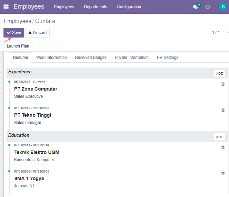Open the SMA 1 Yogya entry
This screenshot has height=197, width=229.
(x=29, y=178)
